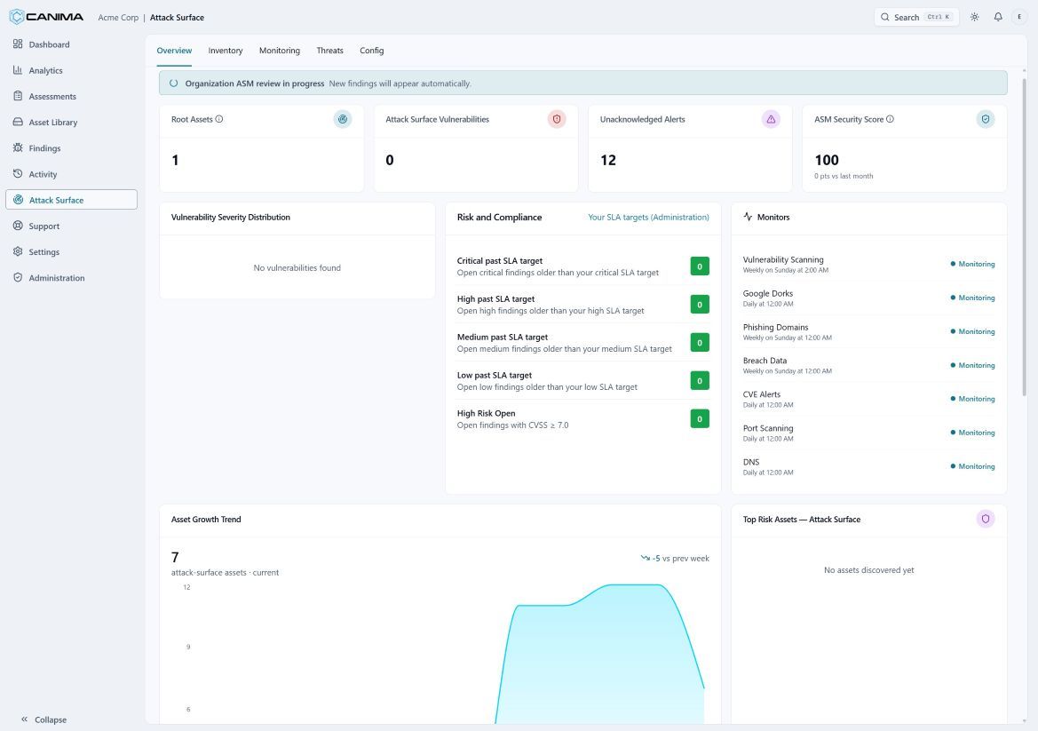The height and width of the screenshot is (731, 1038).
Task: Open the Assessments sidebar item
Action: point(72,96)
